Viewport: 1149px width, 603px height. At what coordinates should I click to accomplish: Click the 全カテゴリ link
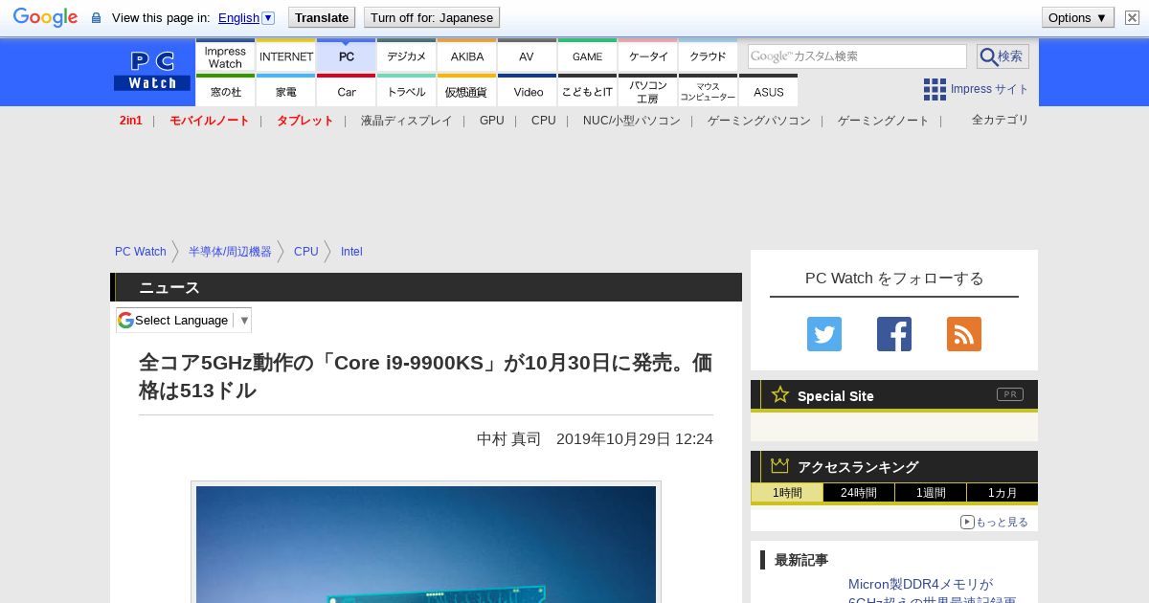pos(1001,120)
